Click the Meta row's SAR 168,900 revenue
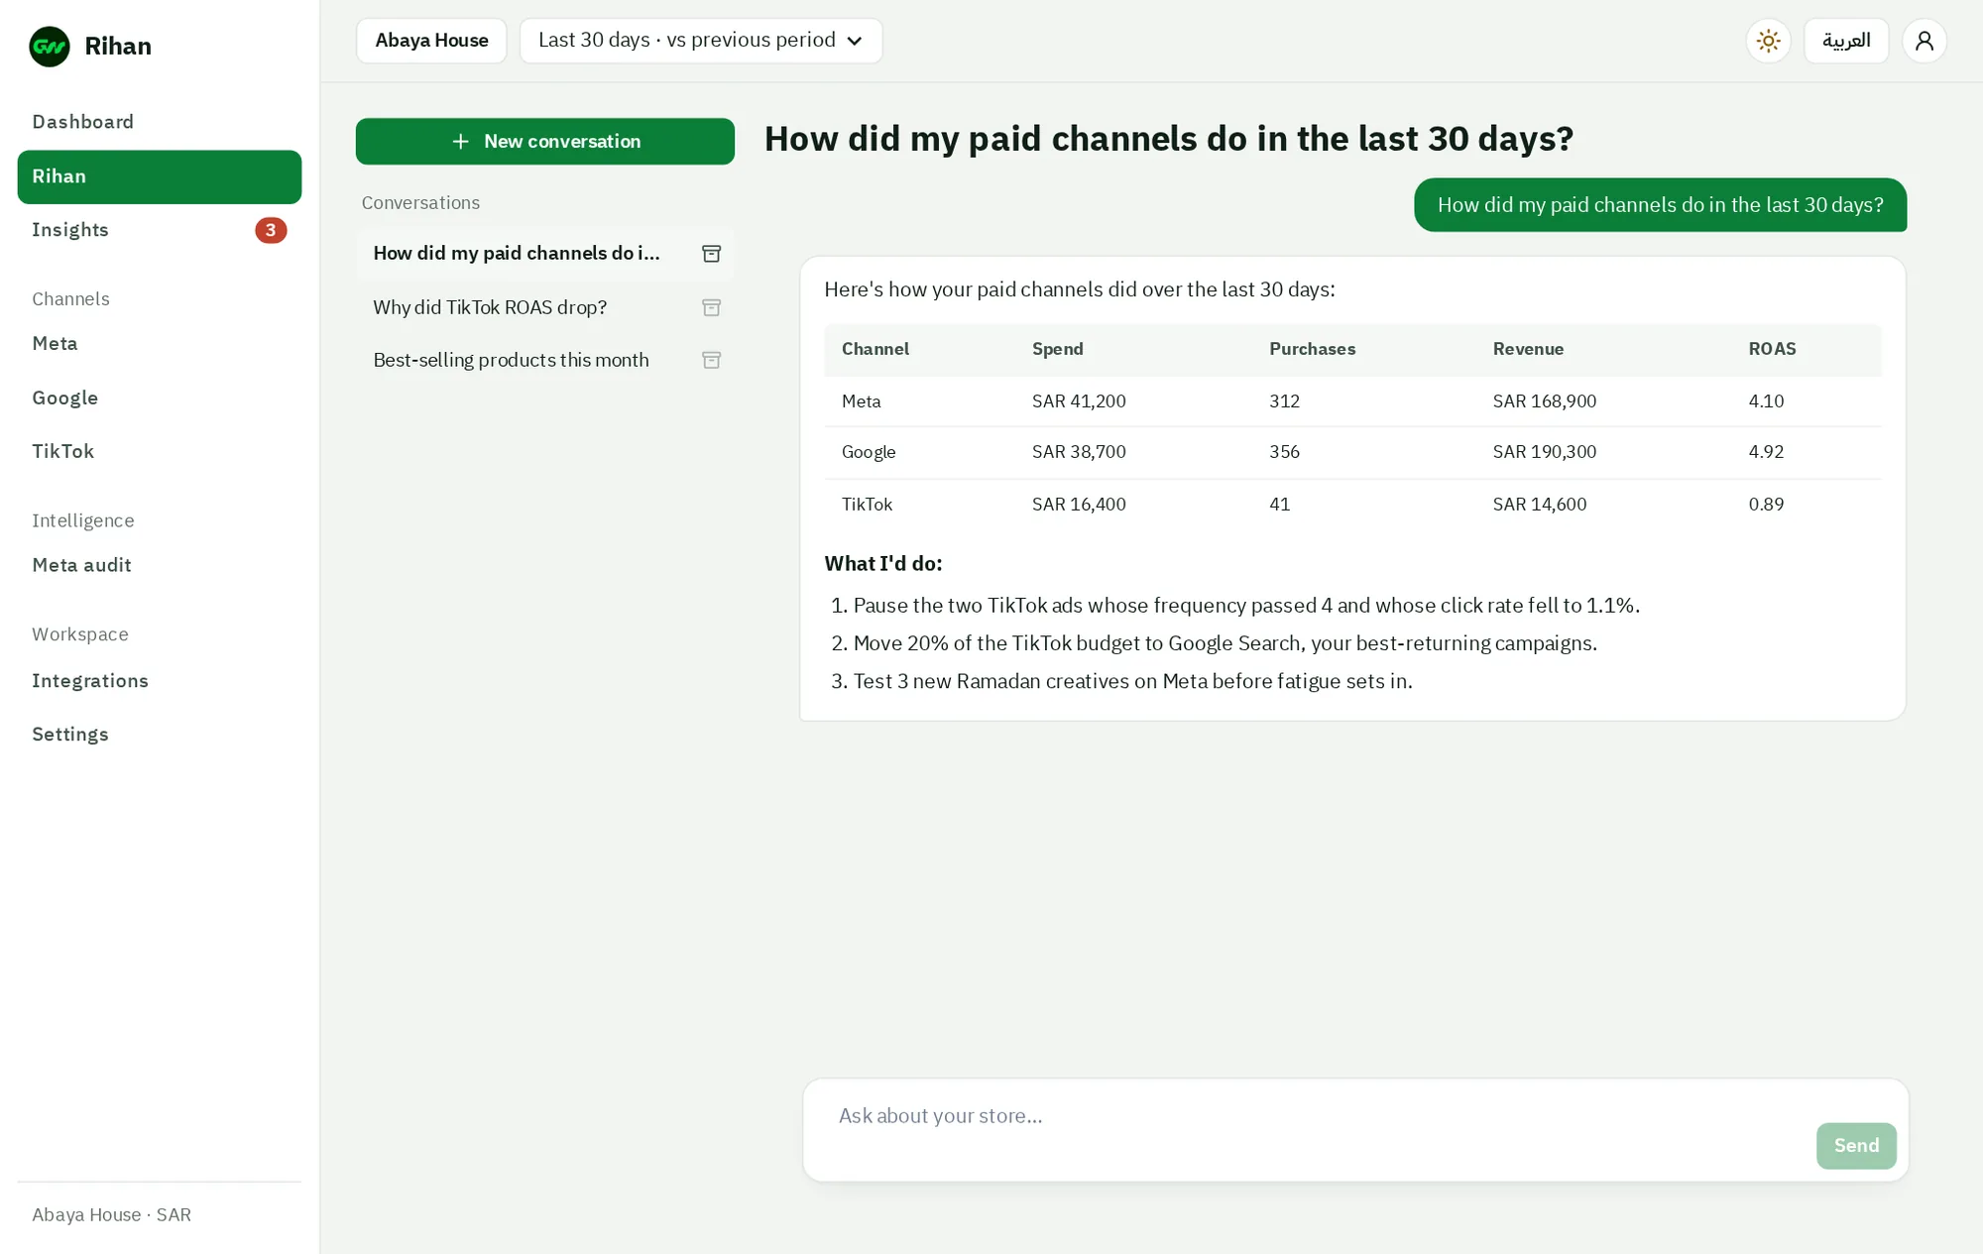Image resolution: width=1983 pixels, height=1254 pixels. (x=1544, y=401)
